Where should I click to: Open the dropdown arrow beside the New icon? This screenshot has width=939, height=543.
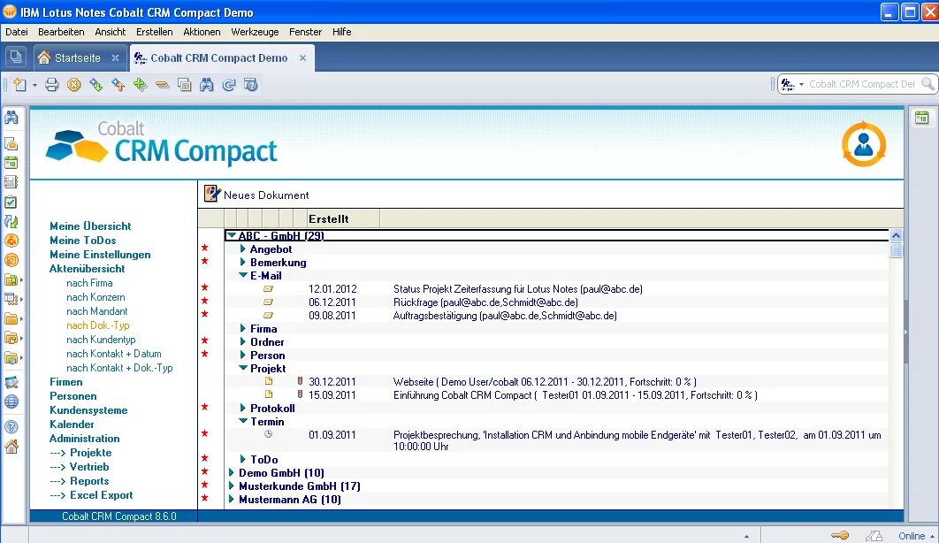[34, 86]
